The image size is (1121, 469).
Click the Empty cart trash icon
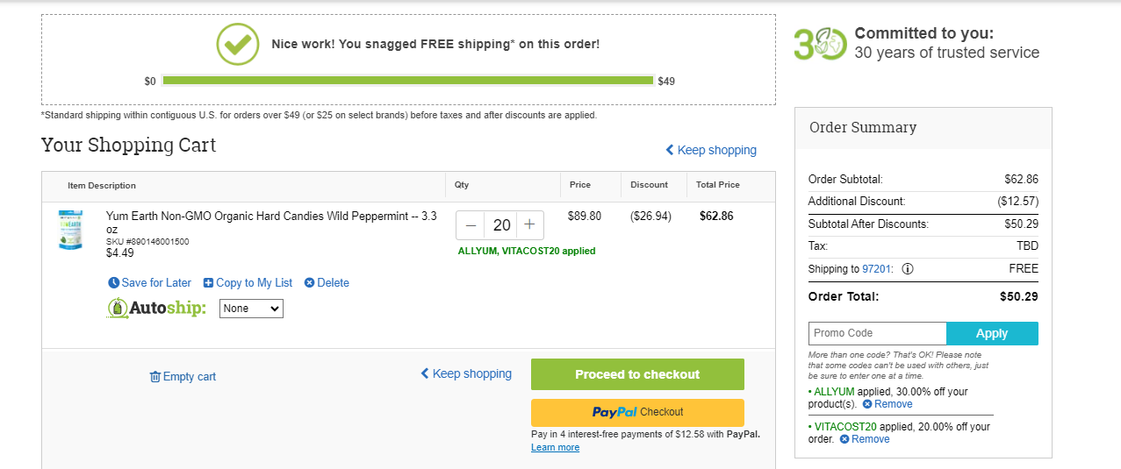pos(155,377)
